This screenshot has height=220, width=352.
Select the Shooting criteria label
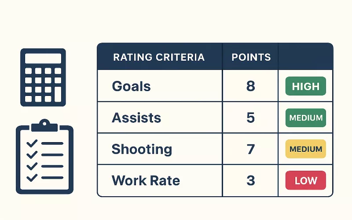pos(142,149)
